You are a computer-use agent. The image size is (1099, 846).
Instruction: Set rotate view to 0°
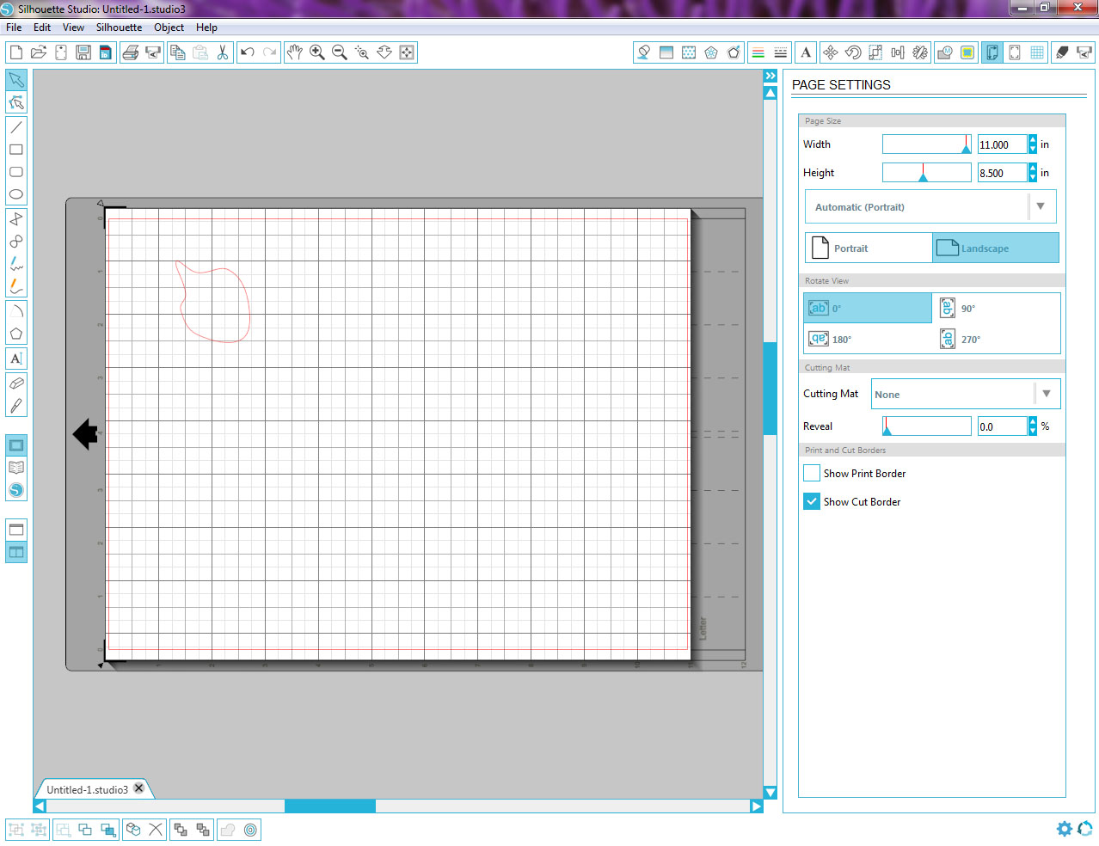pyautogui.click(x=868, y=308)
